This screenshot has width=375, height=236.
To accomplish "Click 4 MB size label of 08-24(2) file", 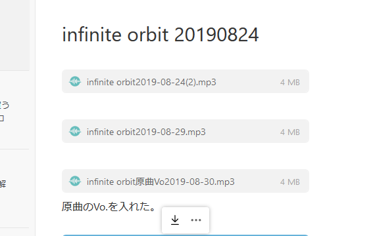I will 290,83.
